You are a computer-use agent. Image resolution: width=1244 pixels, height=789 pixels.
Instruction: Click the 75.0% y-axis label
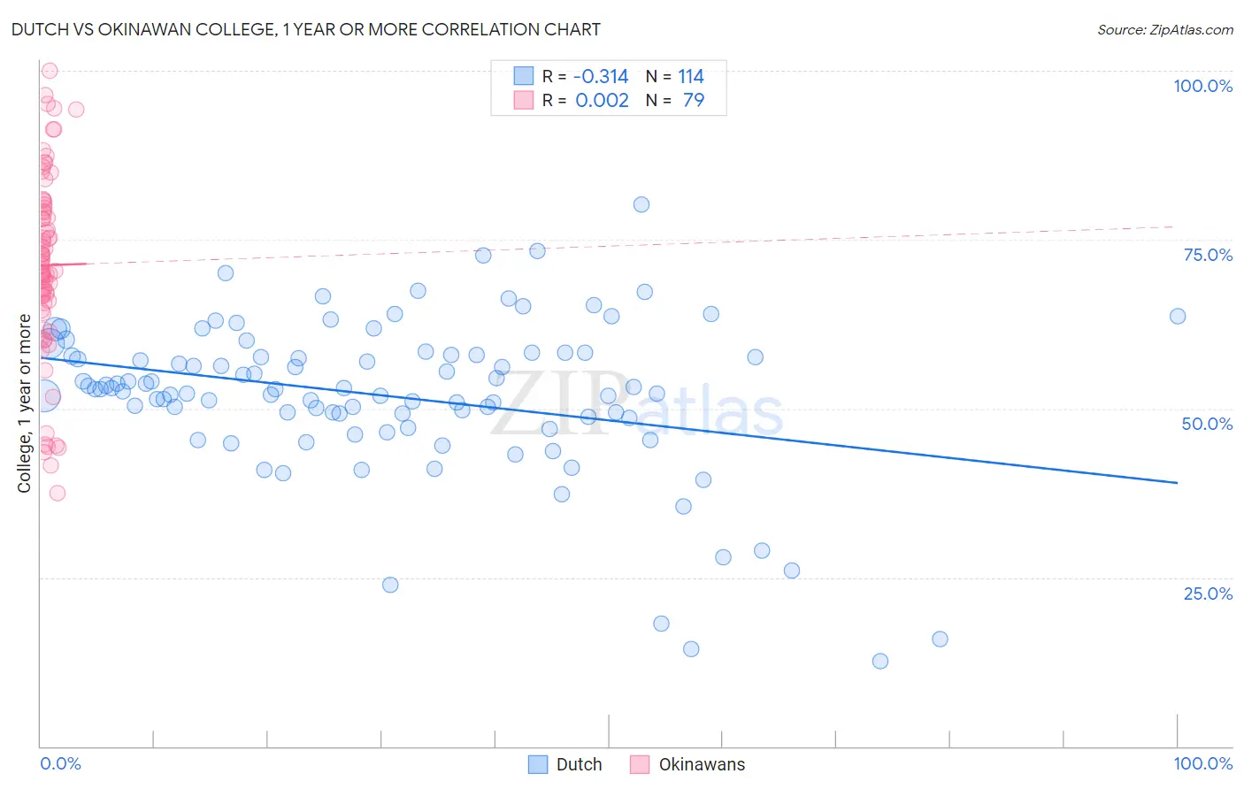(1208, 255)
